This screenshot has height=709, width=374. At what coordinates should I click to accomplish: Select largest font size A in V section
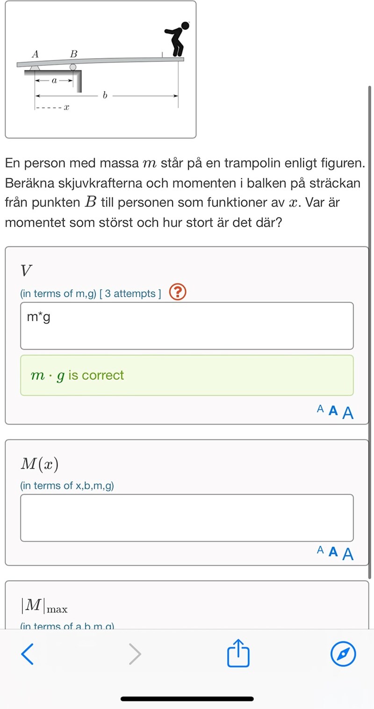click(x=348, y=413)
